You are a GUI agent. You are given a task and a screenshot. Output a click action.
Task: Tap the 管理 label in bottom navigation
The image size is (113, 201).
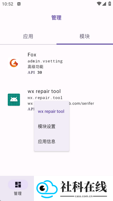[18, 193]
